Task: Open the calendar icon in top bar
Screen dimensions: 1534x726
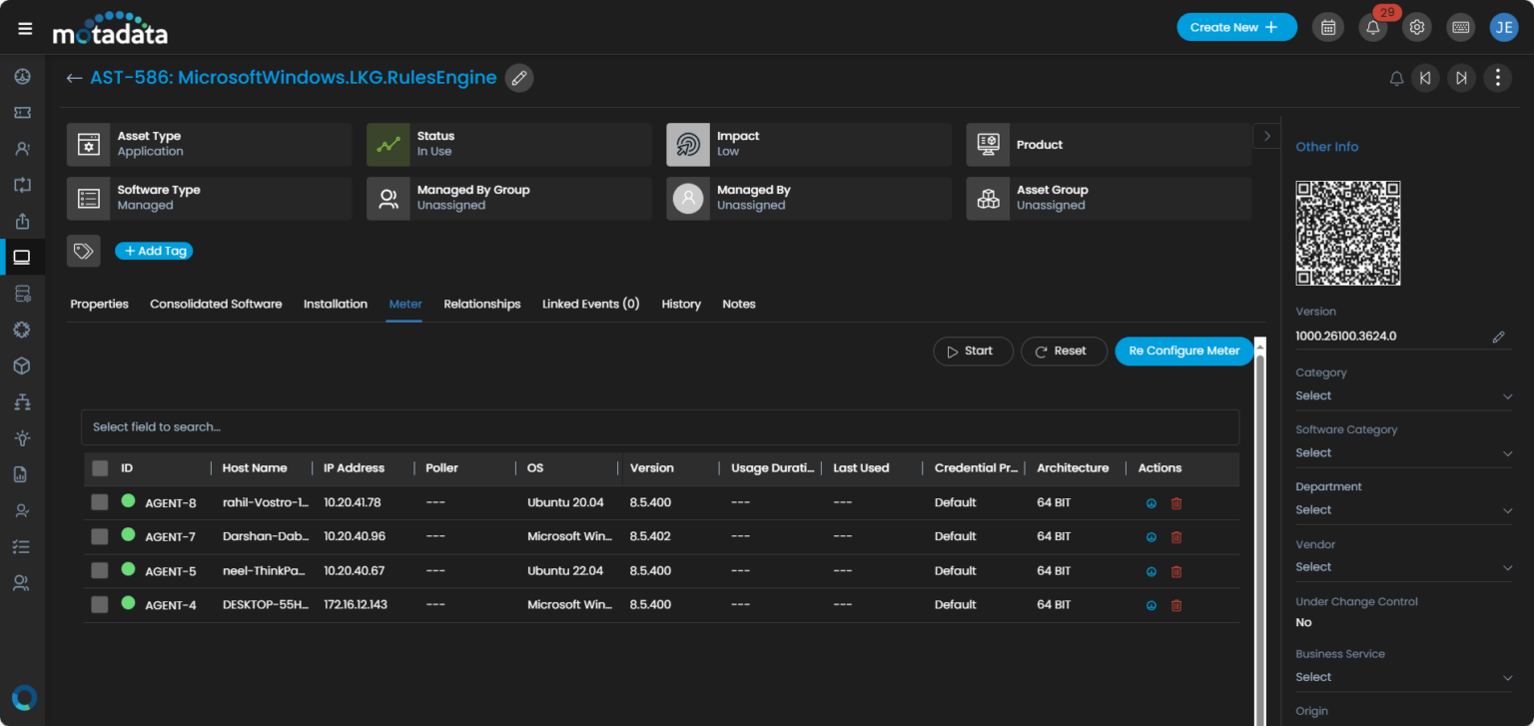Action: pyautogui.click(x=1328, y=27)
